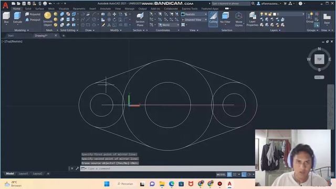
Task: Toggle grid display in status bar
Action: pos(229,174)
